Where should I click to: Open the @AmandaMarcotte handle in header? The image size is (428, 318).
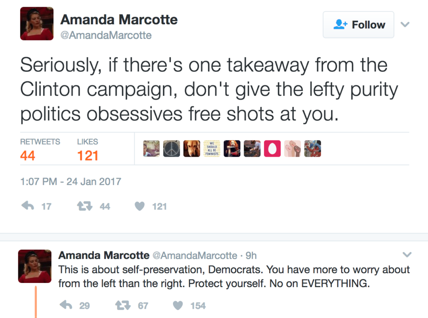pos(106,36)
